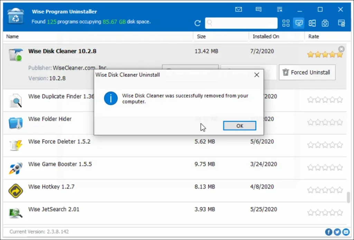Image resolution: width=354 pixels, height=240 pixels.
Task: Rate Wise Folder Hider using its stars
Action: [325, 122]
